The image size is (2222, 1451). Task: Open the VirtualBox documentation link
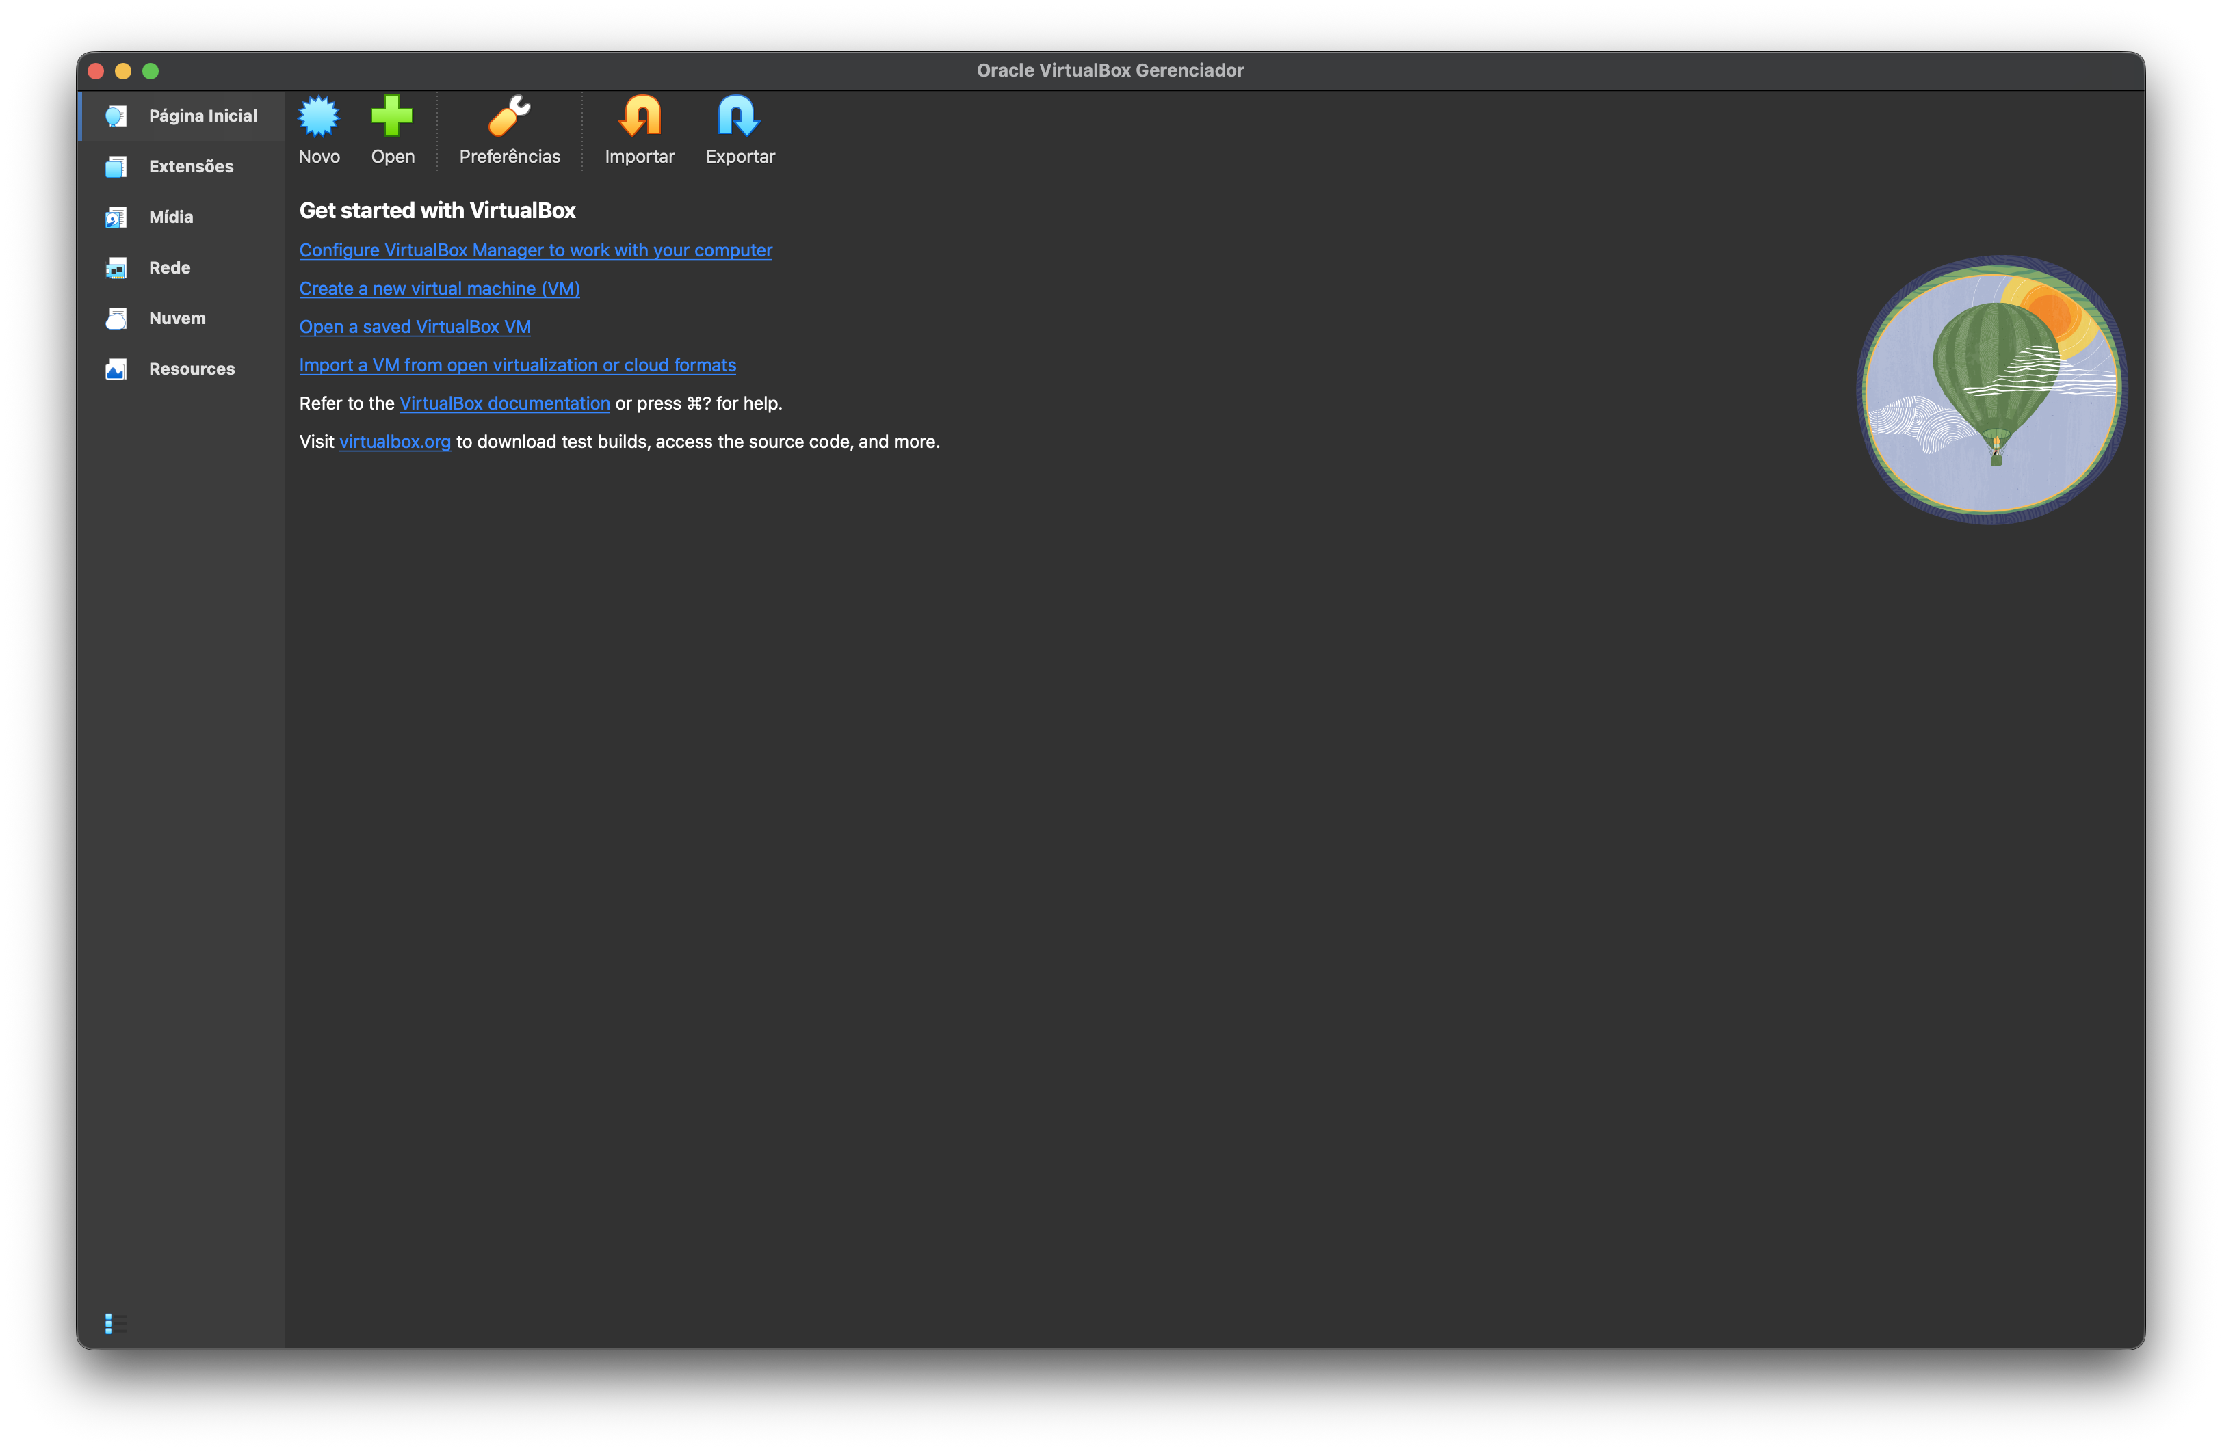504,403
